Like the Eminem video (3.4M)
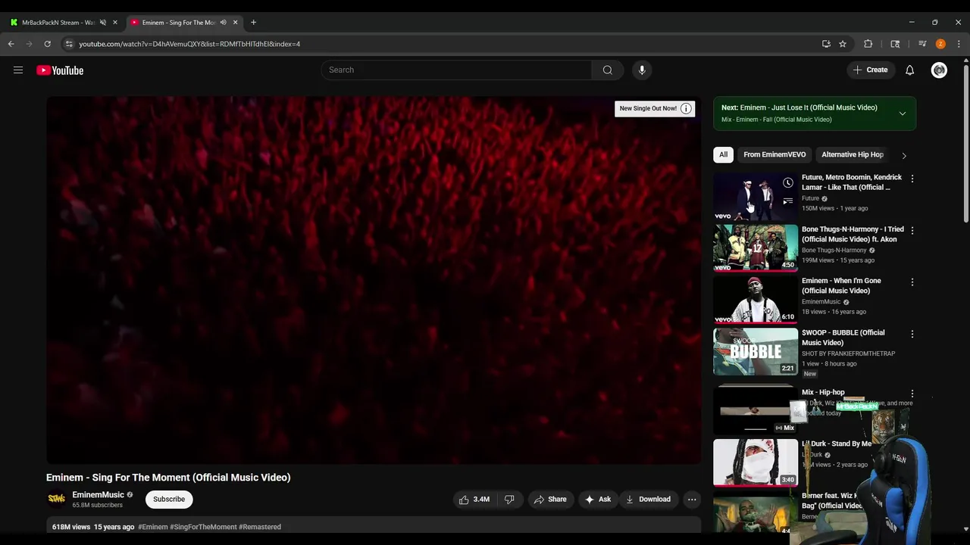The image size is (970, 545). click(474, 500)
